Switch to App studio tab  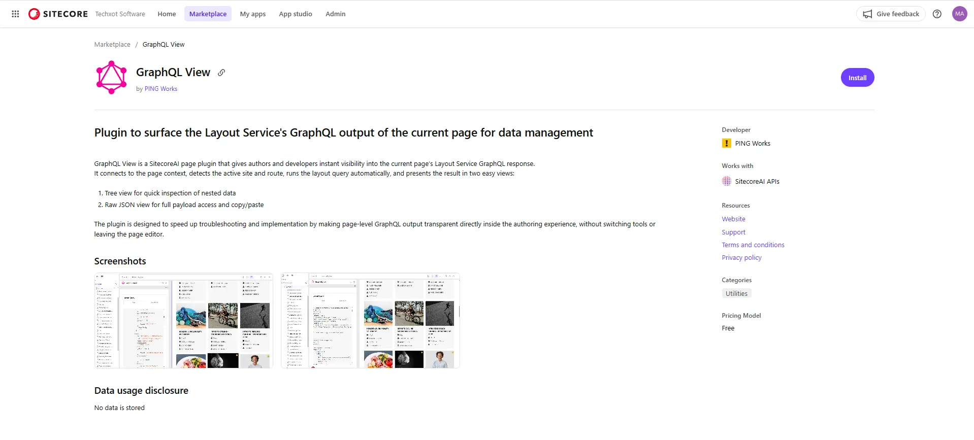coord(296,14)
